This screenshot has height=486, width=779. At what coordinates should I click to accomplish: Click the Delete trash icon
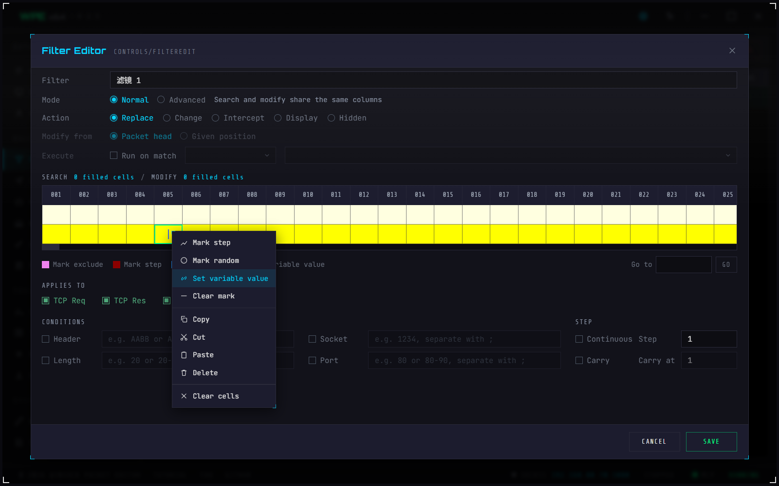[x=184, y=373]
